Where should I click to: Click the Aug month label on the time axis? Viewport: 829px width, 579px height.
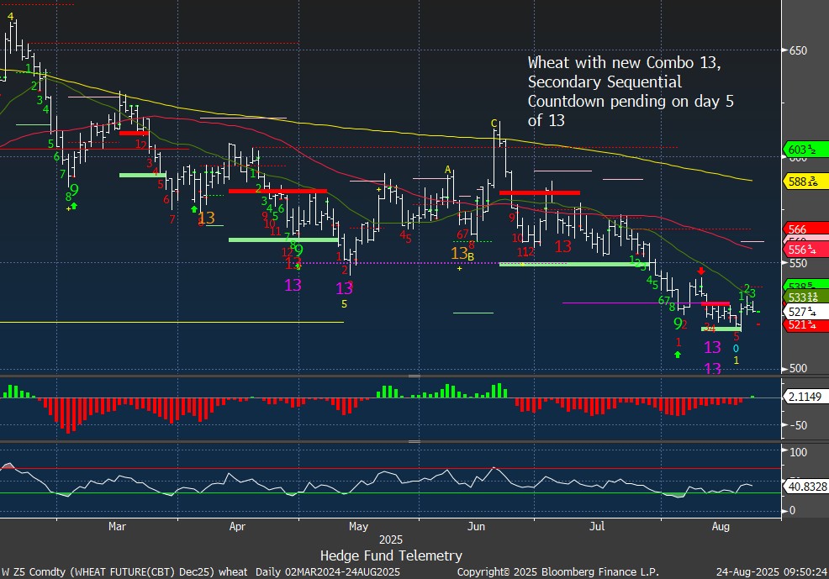click(x=721, y=527)
